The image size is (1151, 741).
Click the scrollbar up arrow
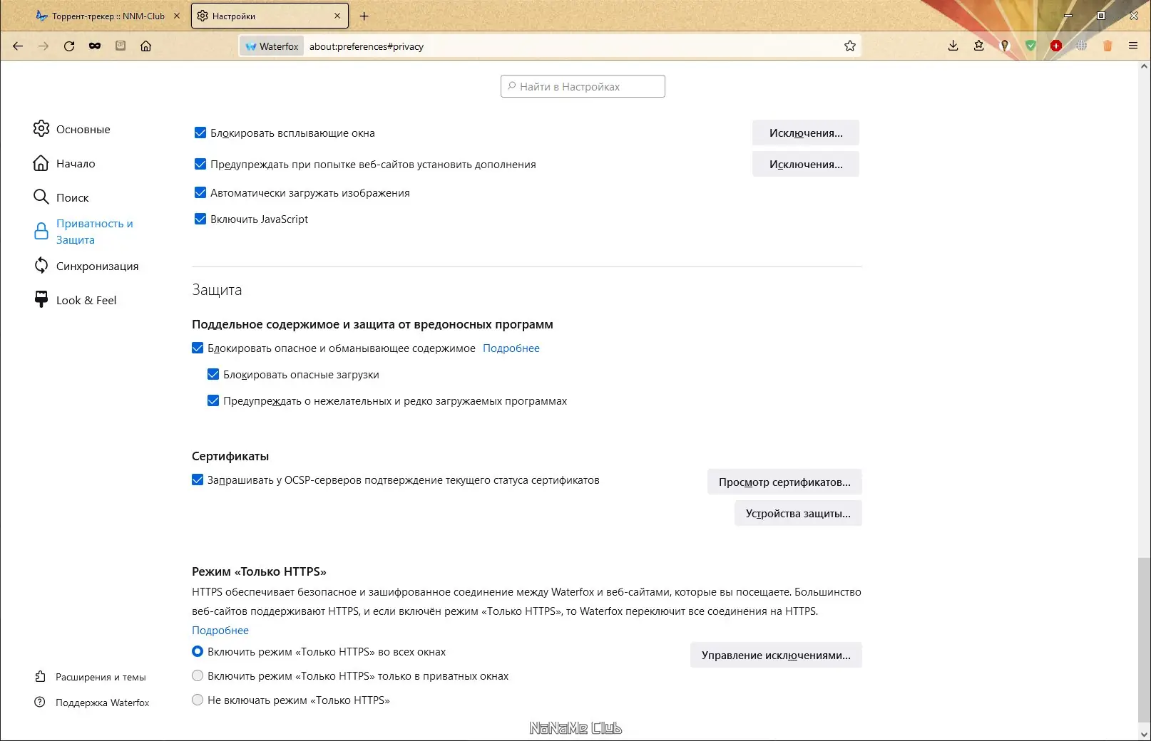tap(1144, 67)
